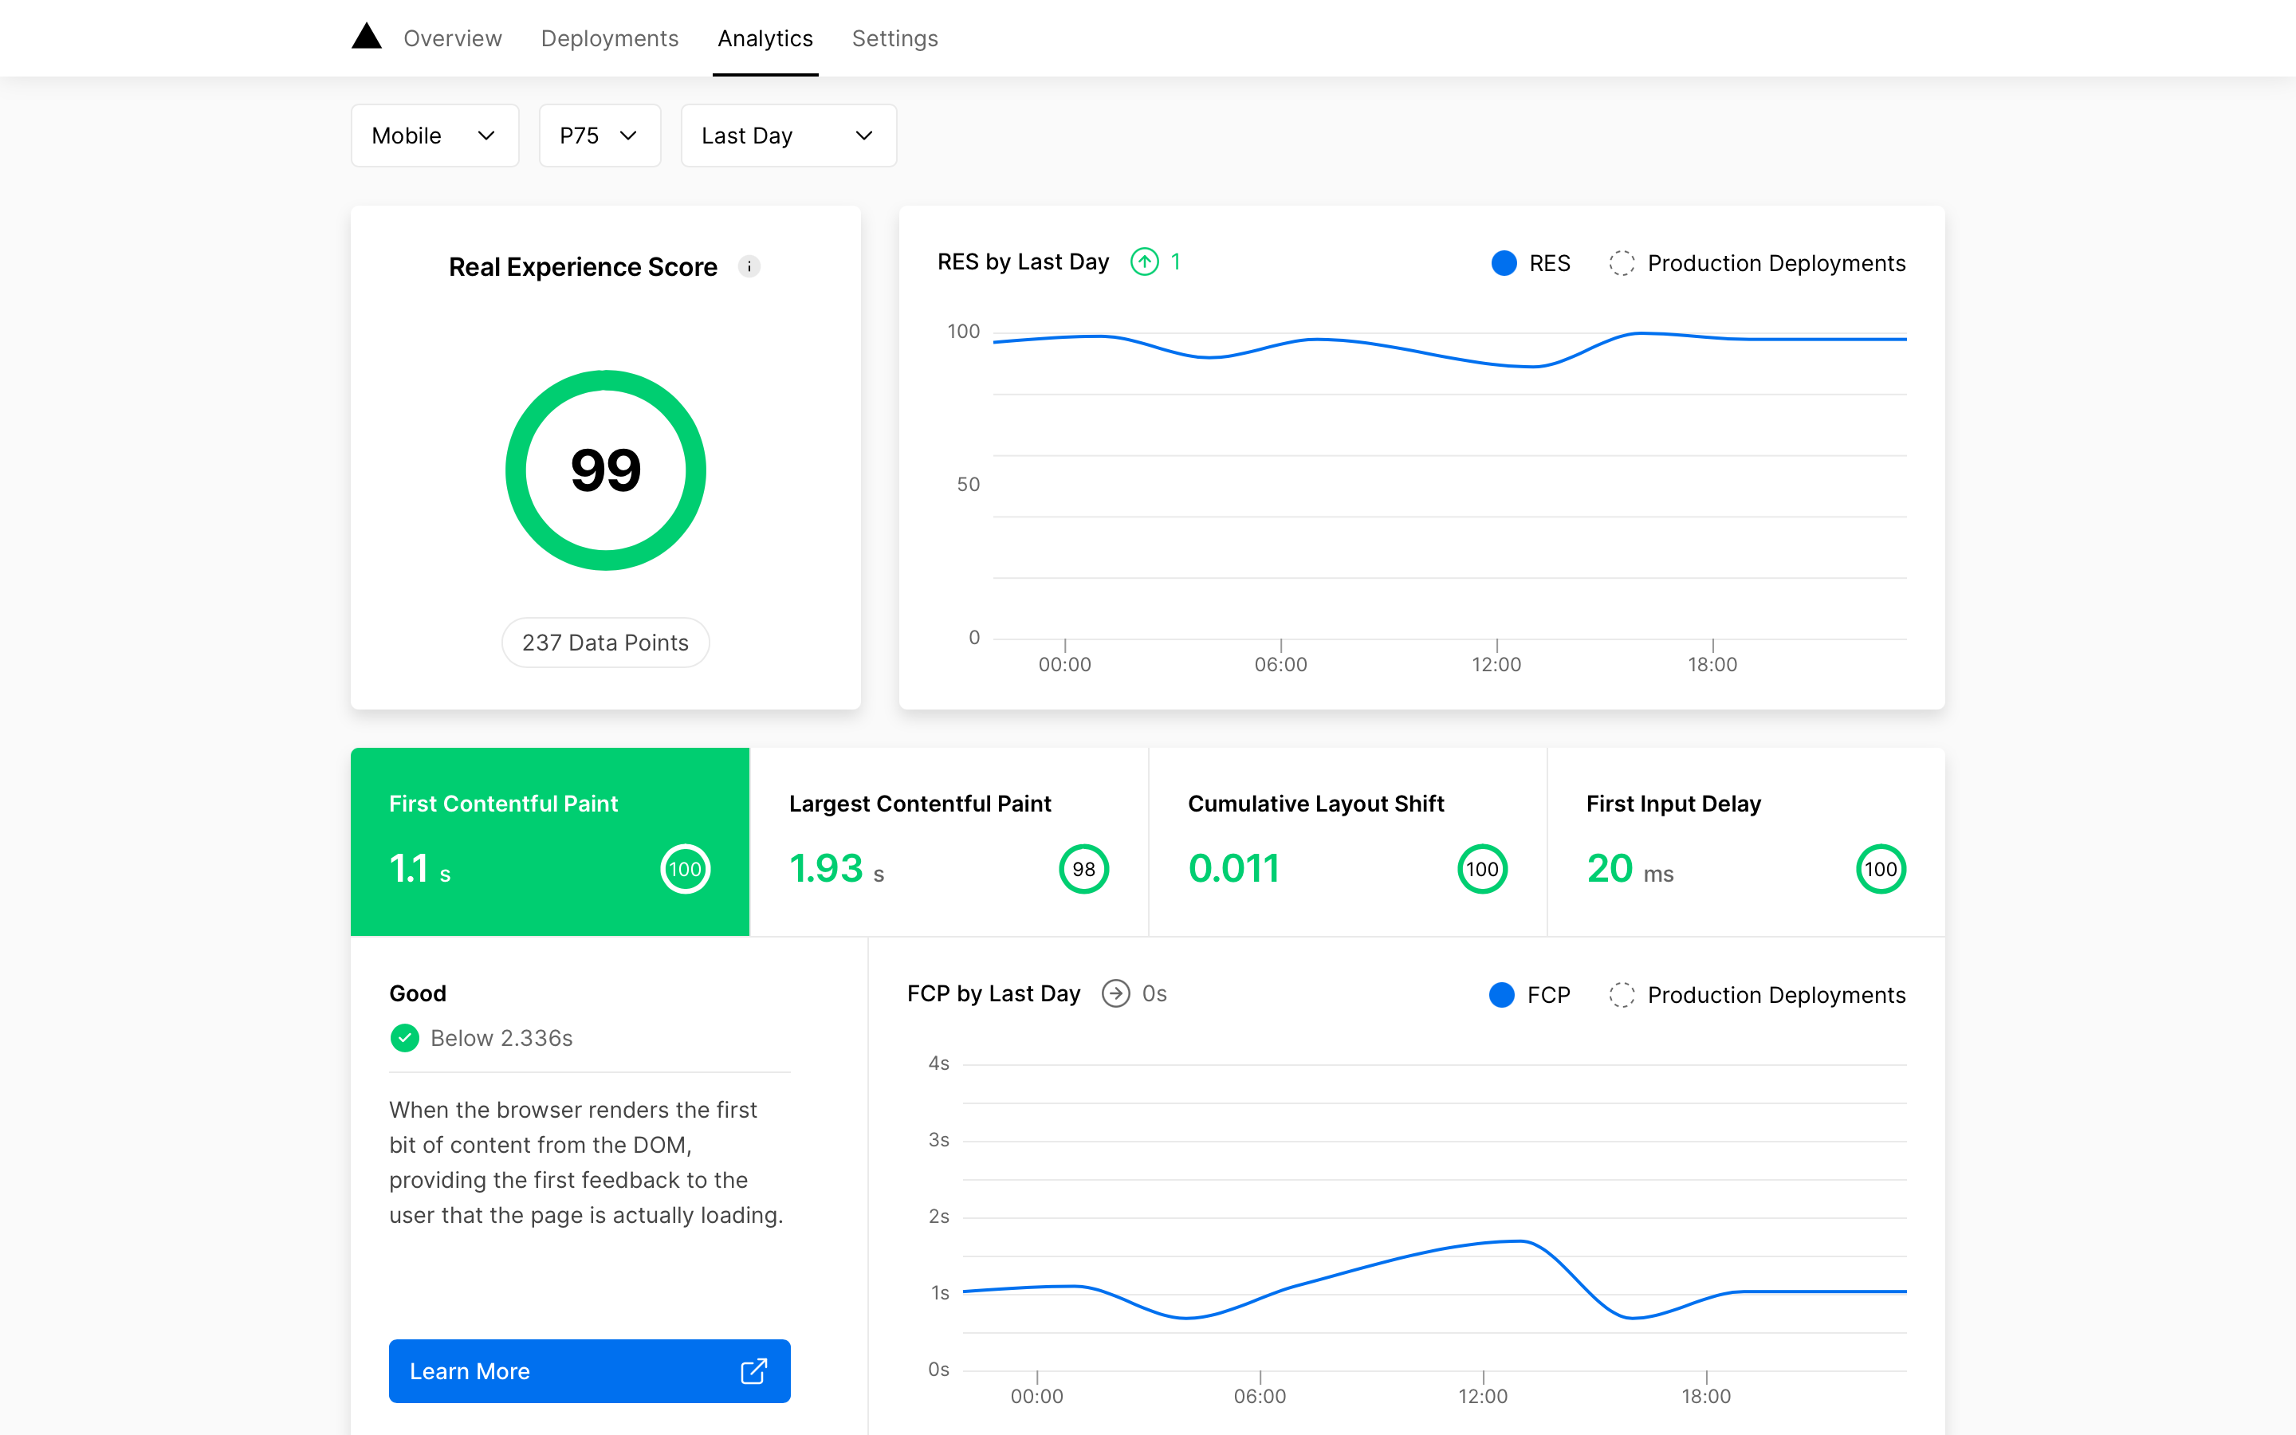Screen dimensions: 2296x1435
Task: Open the Real Experience Score info tooltip
Action: tap(749, 267)
